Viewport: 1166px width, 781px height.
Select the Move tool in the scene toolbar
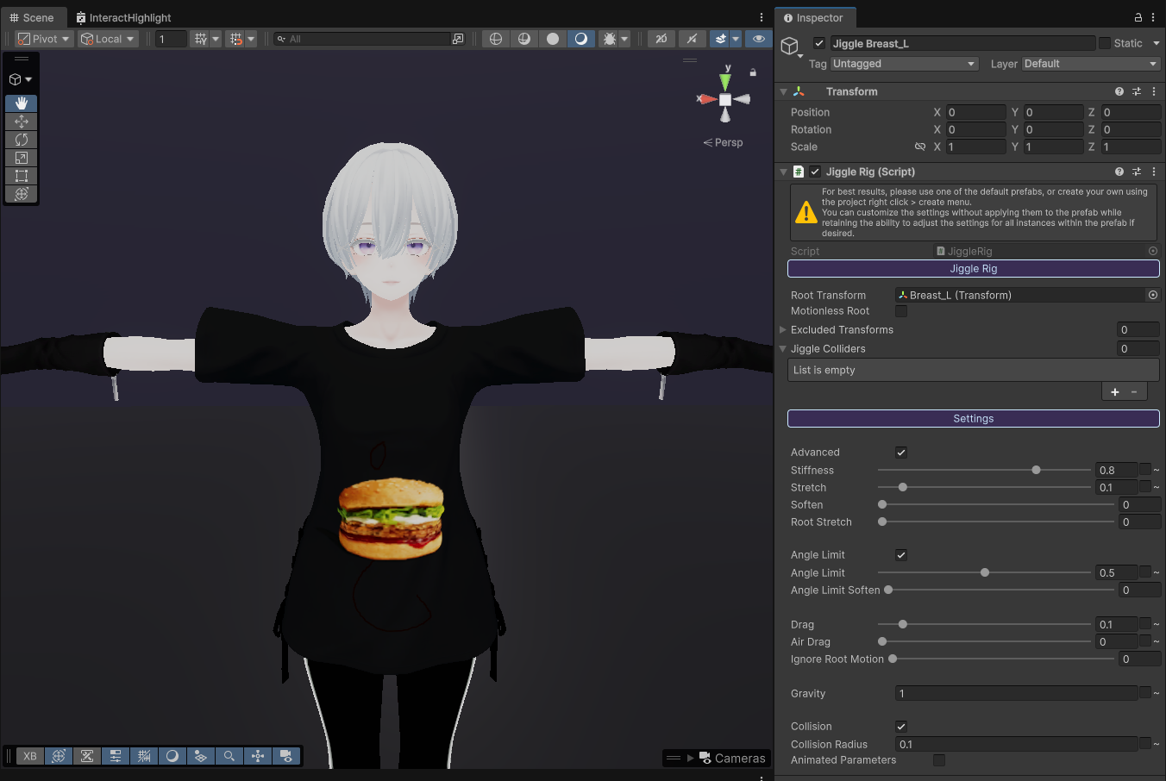pos(21,121)
